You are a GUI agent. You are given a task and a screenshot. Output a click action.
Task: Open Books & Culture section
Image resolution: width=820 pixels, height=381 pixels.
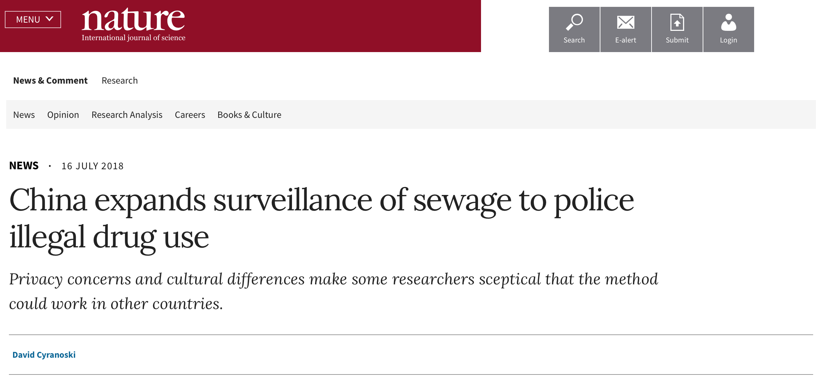tap(249, 115)
